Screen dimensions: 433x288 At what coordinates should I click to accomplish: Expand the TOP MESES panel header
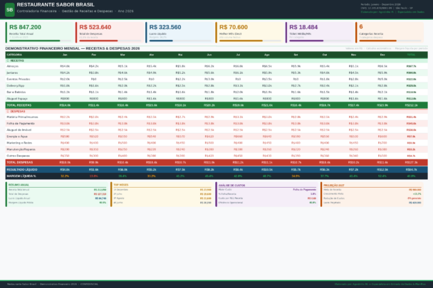120,183
